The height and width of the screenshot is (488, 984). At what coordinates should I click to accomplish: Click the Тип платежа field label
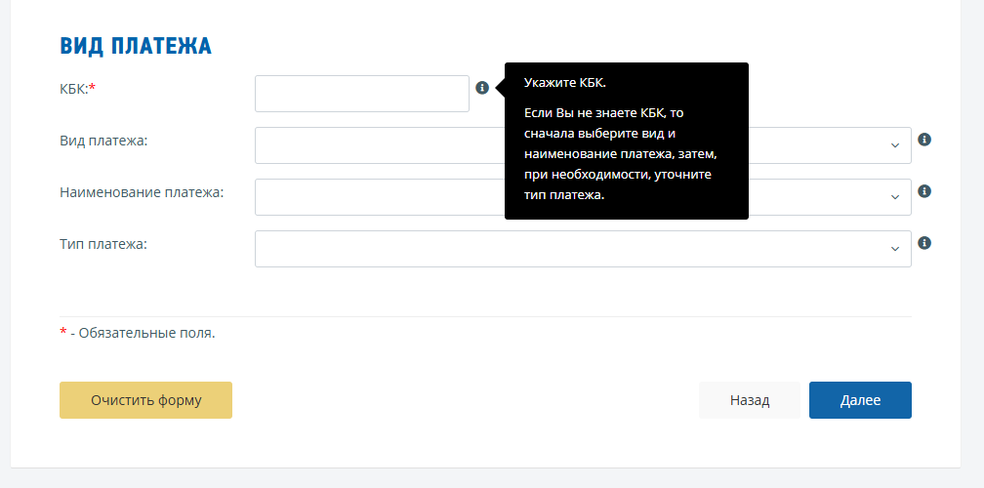click(103, 244)
